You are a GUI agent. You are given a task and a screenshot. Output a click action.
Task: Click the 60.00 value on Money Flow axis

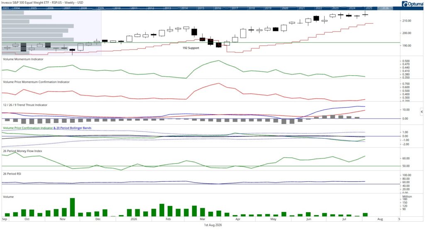pyautogui.click(x=406, y=158)
